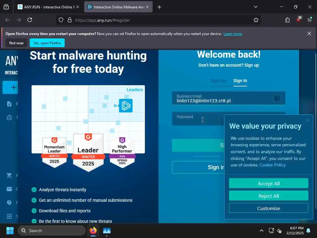This screenshot has width=317, height=238.
Task: Open the notifications bell icon
Action: 309,231
